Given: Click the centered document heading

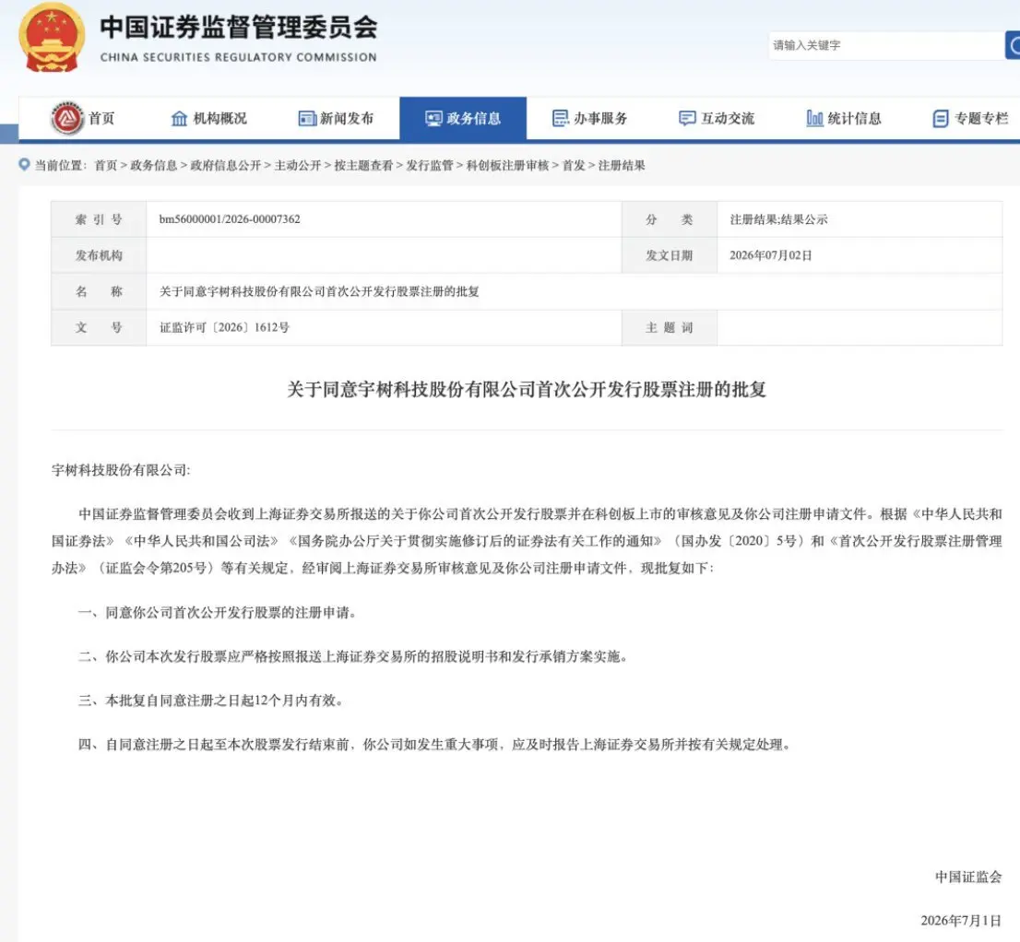Looking at the screenshot, I should [527, 389].
